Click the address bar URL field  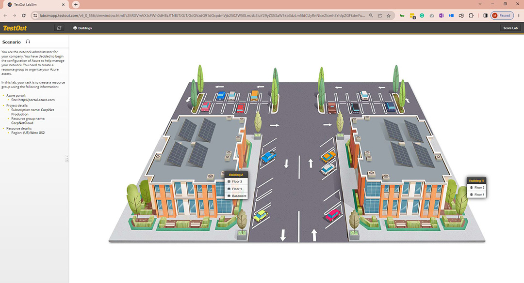202,15
